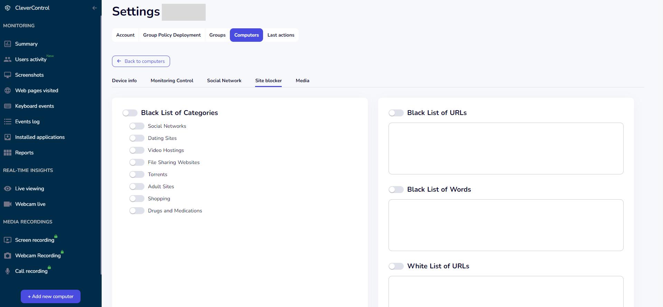The height and width of the screenshot is (307, 663).
Task: Toggle Torrents blocking
Action: coord(137,174)
